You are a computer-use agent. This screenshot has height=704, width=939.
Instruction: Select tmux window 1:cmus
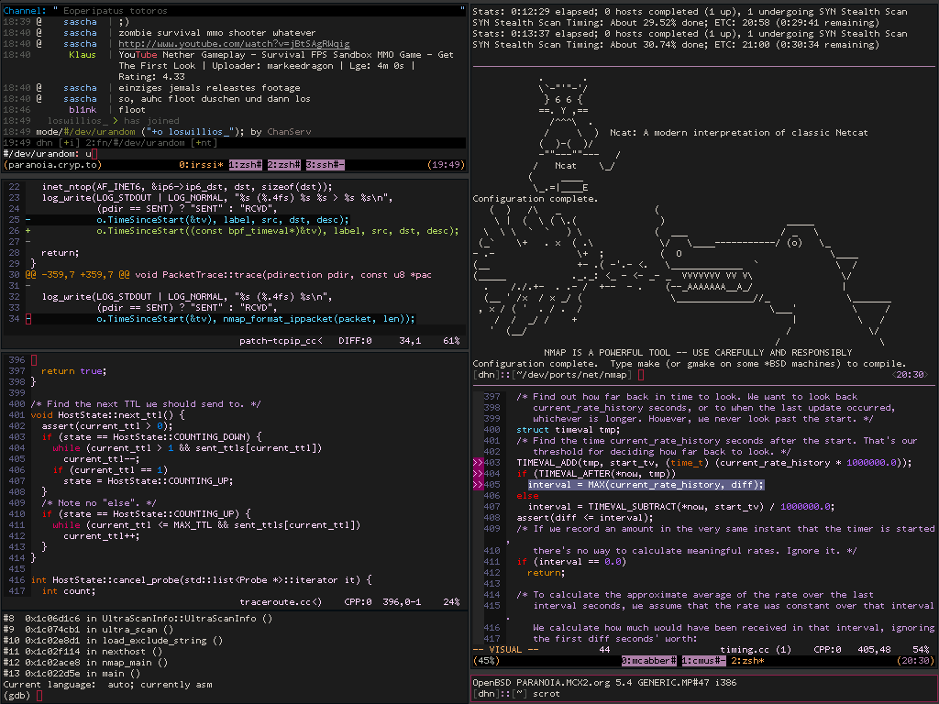703,661
